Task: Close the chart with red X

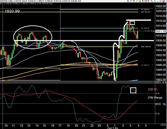Action: click(x=164, y=1)
